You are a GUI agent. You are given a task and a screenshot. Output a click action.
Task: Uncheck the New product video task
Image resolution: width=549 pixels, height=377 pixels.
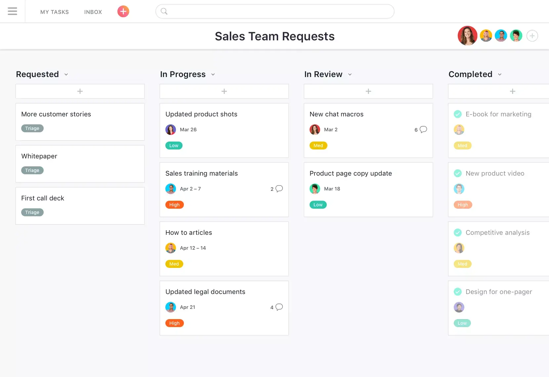tap(458, 173)
